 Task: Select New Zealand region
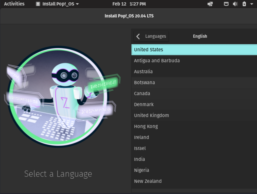(194, 181)
